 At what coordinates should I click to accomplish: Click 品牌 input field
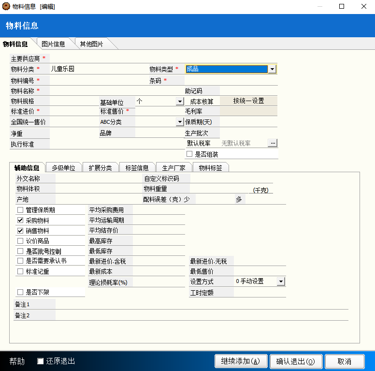pyautogui.click(x=159, y=133)
